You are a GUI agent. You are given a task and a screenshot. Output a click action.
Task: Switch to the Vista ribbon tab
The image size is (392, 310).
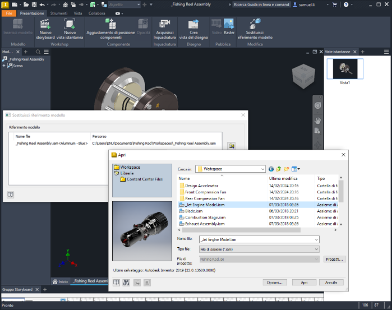[78, 13]
